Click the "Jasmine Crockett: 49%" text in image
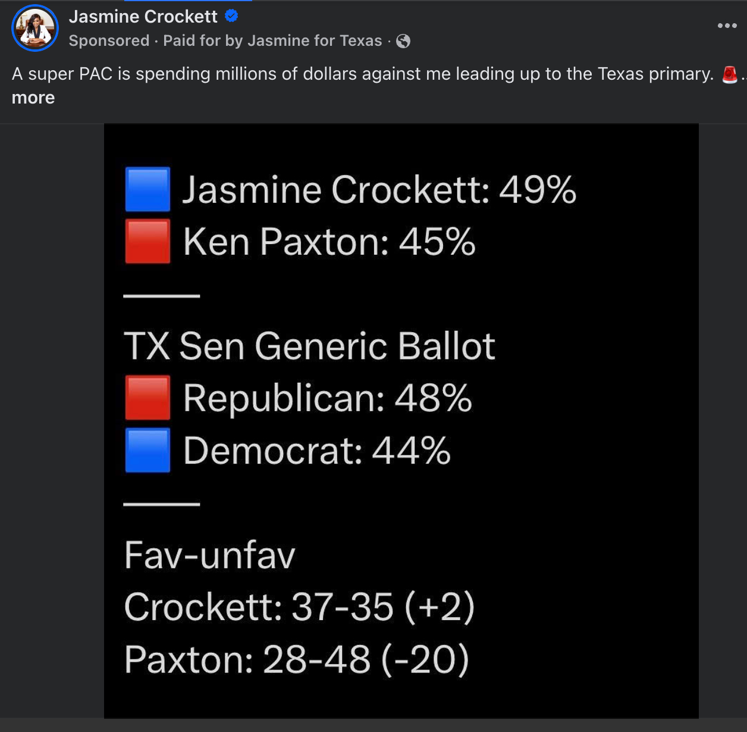Screen dimensions: 747x732 tap(379, 190)
